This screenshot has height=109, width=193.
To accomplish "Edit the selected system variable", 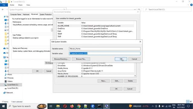I will 117,81.
